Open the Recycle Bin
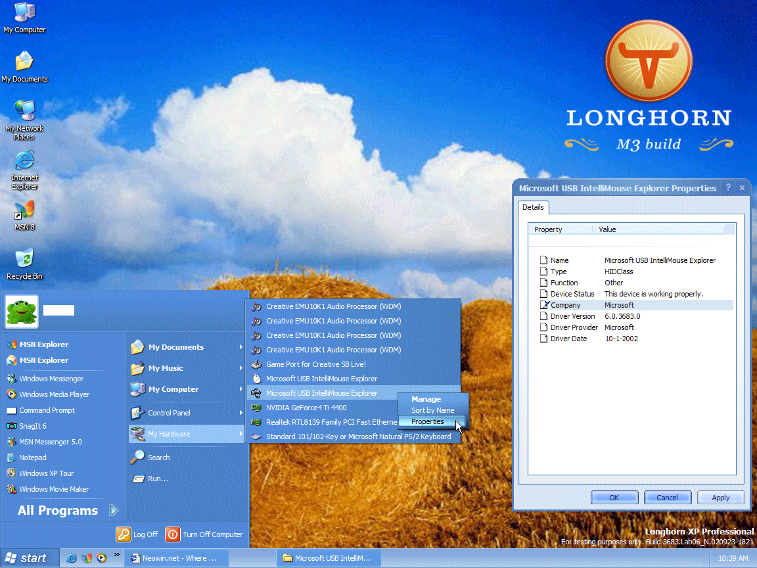This screenshot has height=568, width=757. tap(24, 260)
